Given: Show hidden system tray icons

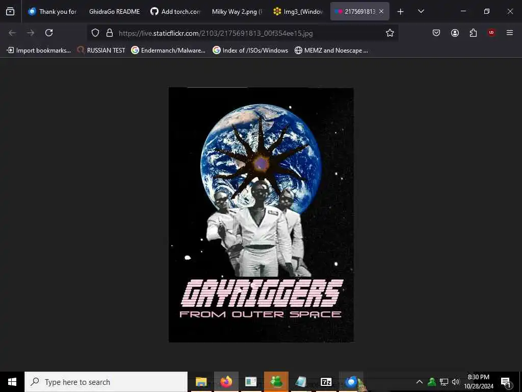Looking at the screenshot, I should [420, 382].
